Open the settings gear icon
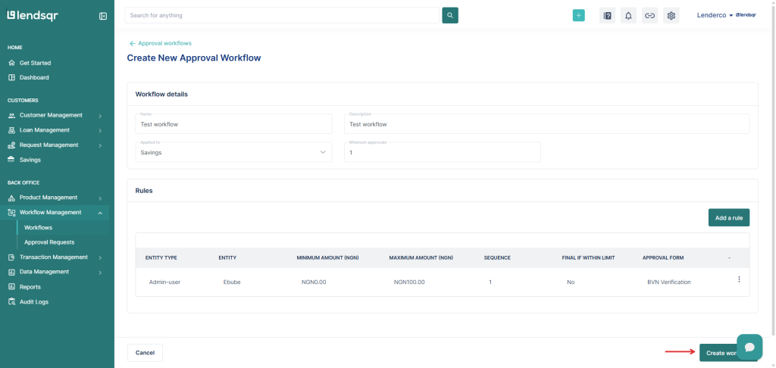 (671, 15)
